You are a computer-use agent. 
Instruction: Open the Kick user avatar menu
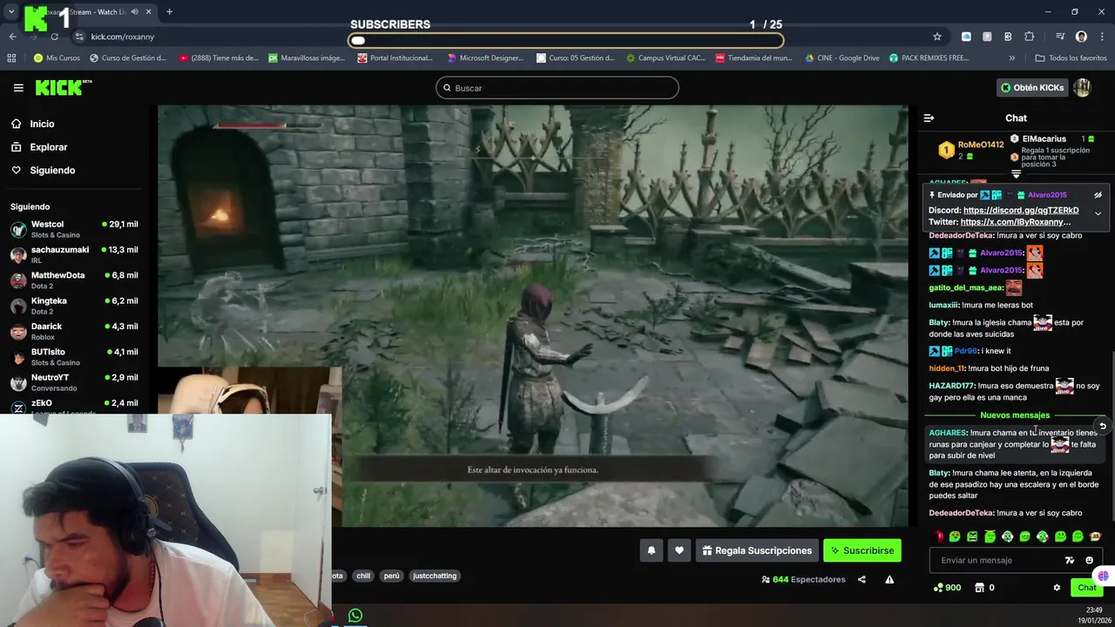click(1082, 88)
